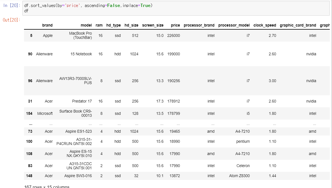Click the Apple brand cell
This screenshot has height=188, width=332.
[x=48, y=35]
